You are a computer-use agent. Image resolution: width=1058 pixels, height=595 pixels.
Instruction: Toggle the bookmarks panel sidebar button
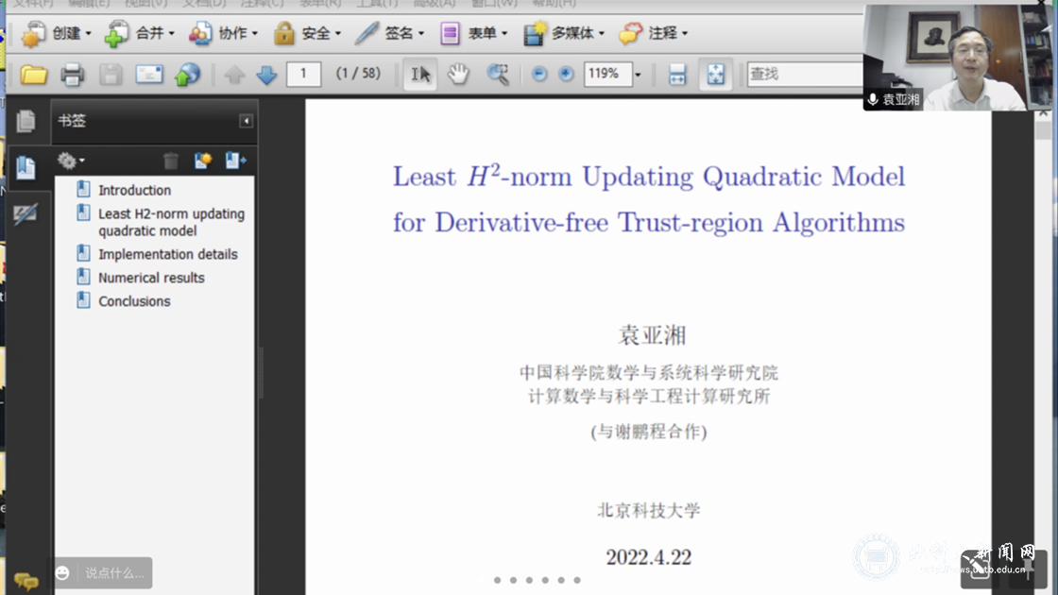(x=26, y=167)
